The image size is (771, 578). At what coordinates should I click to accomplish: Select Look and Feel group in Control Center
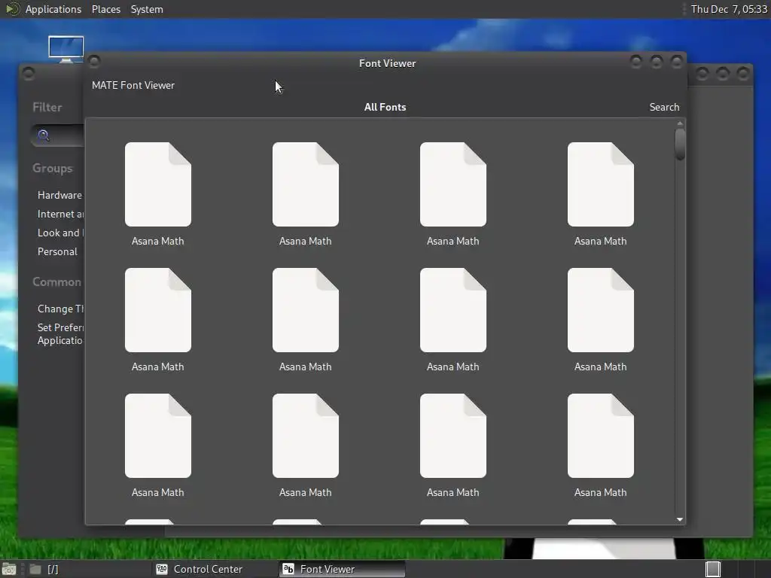tap(60, 233)
